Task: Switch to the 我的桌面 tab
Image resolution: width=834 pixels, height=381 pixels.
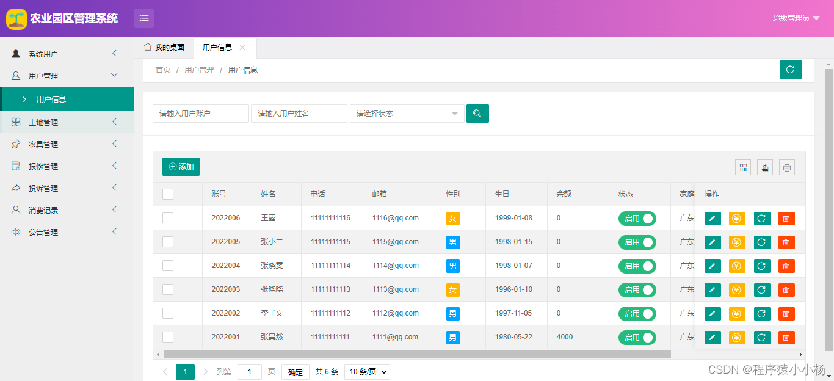Action: click(x=164, y=47)
